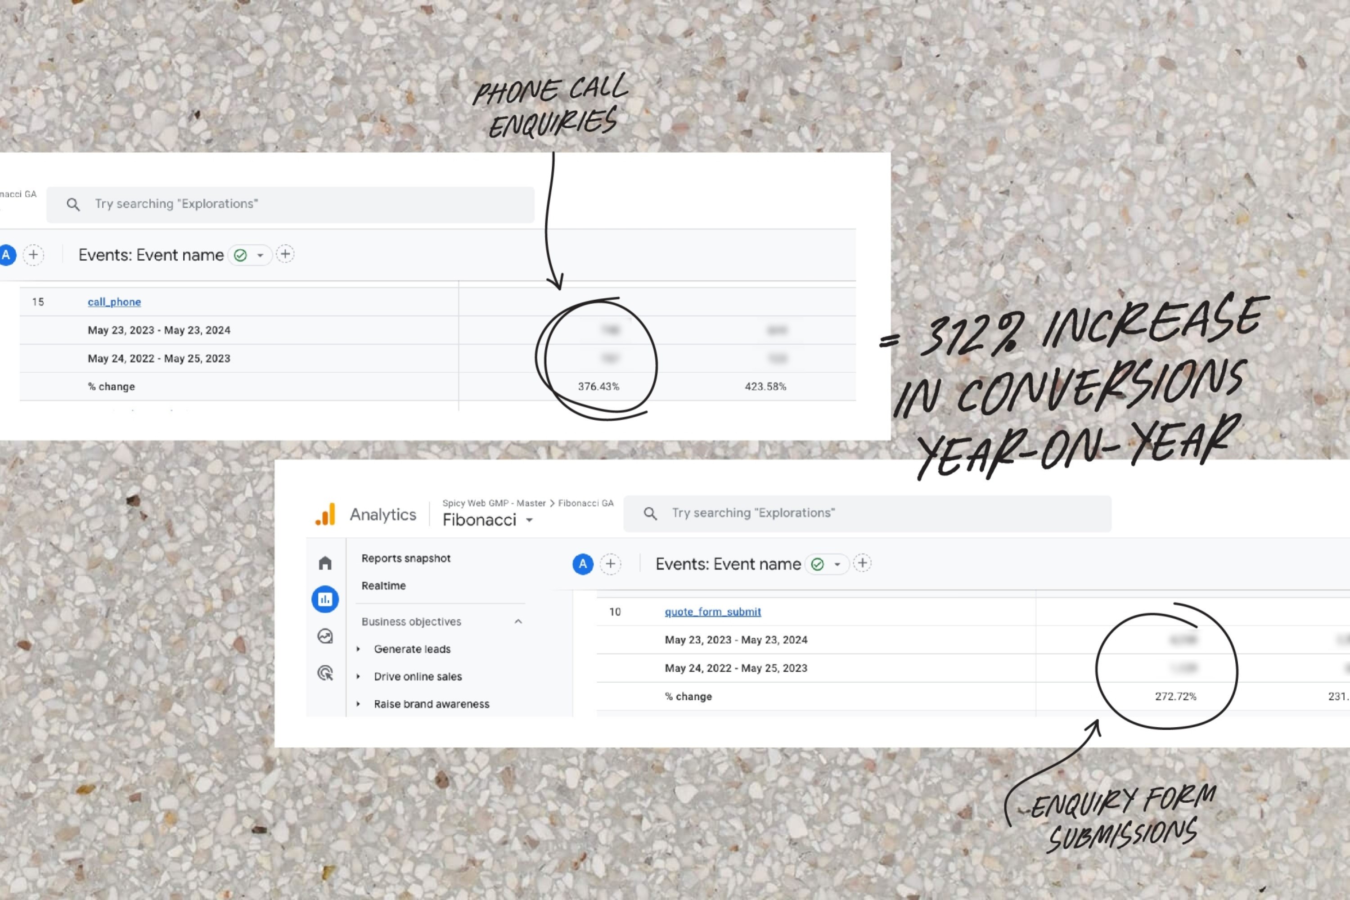
Task: Click the bar chart reports icon
Action: (325, 600)
